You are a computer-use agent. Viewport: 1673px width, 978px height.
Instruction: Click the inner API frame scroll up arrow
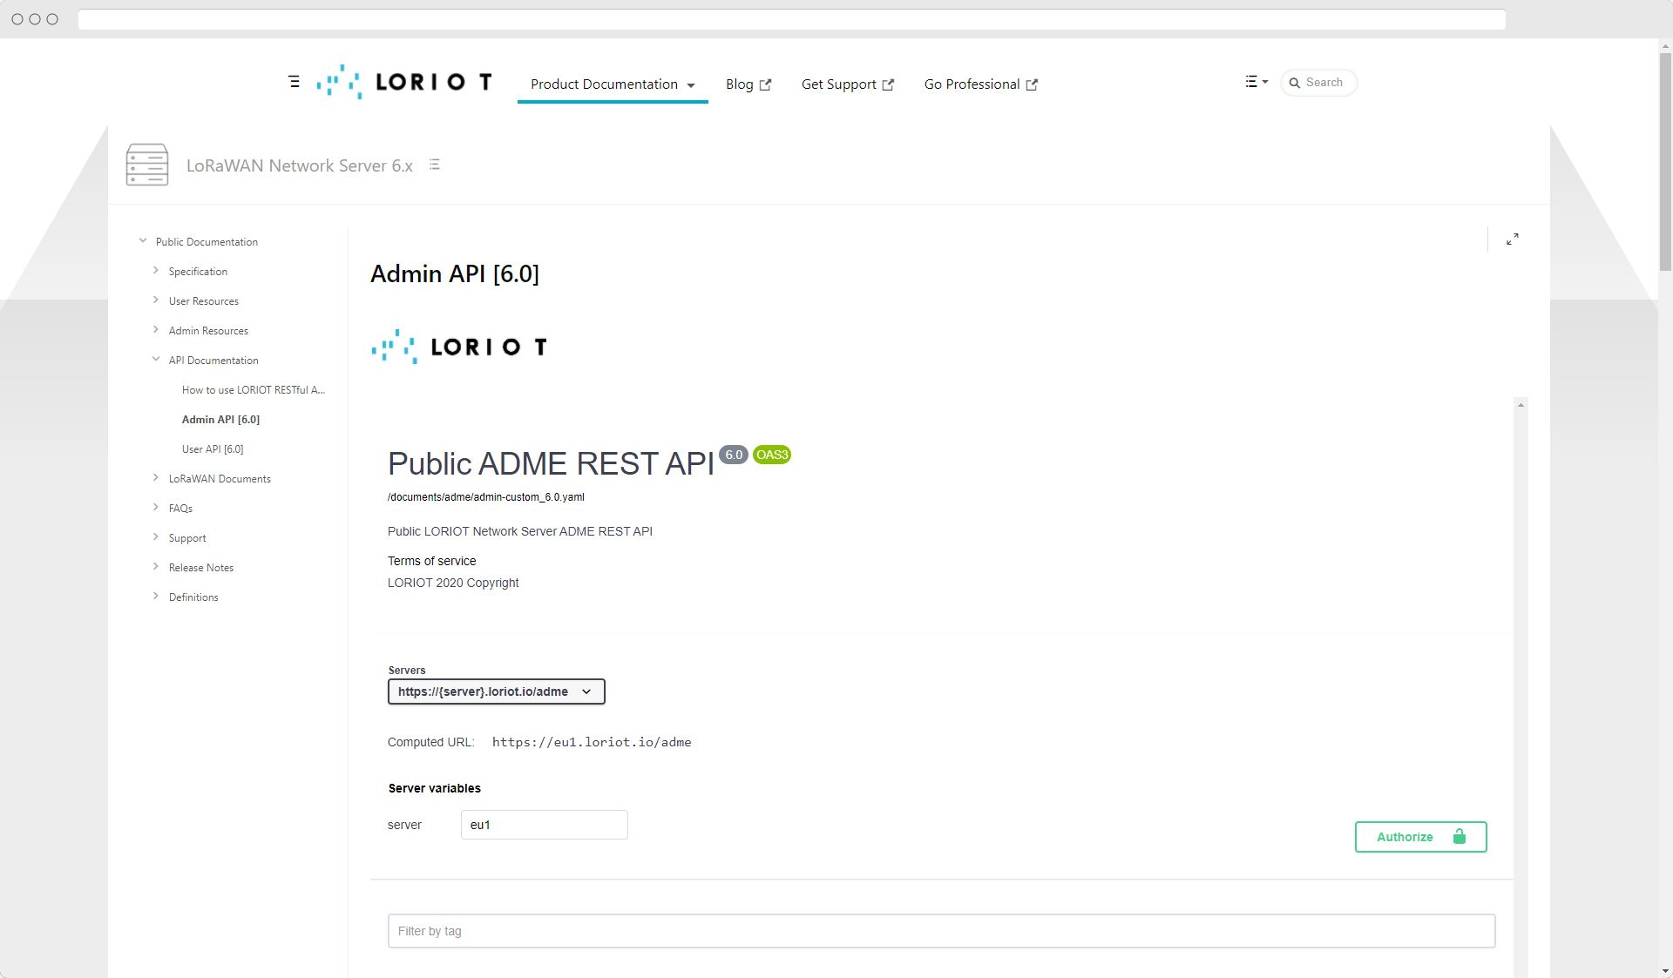[x=1521, y=405]
